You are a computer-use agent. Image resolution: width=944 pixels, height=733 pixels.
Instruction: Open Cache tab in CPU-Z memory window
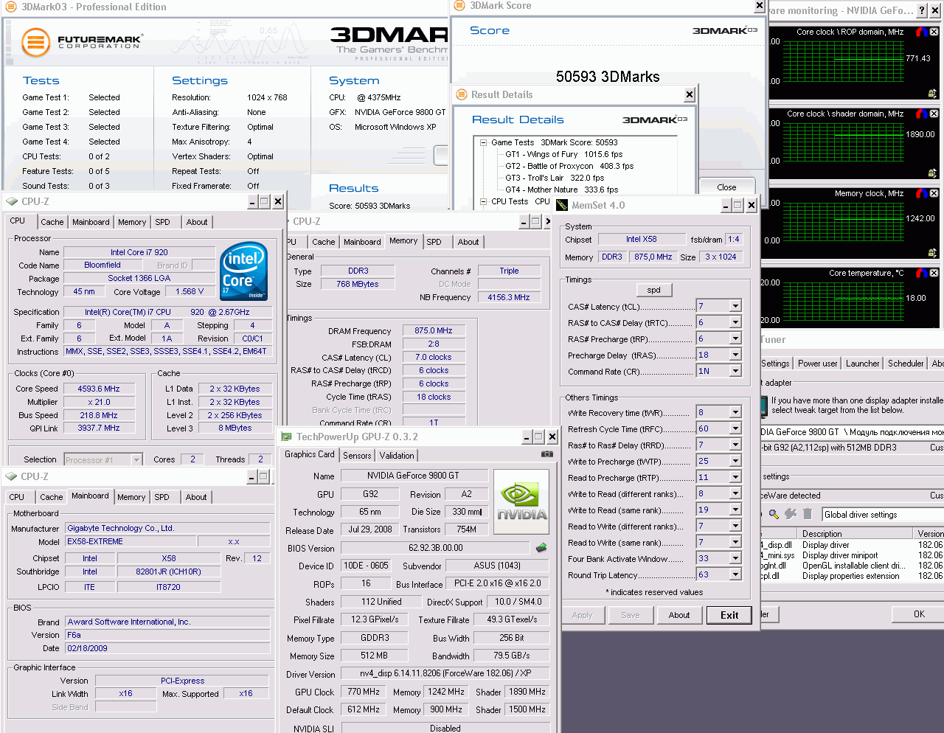click(323, 242)
